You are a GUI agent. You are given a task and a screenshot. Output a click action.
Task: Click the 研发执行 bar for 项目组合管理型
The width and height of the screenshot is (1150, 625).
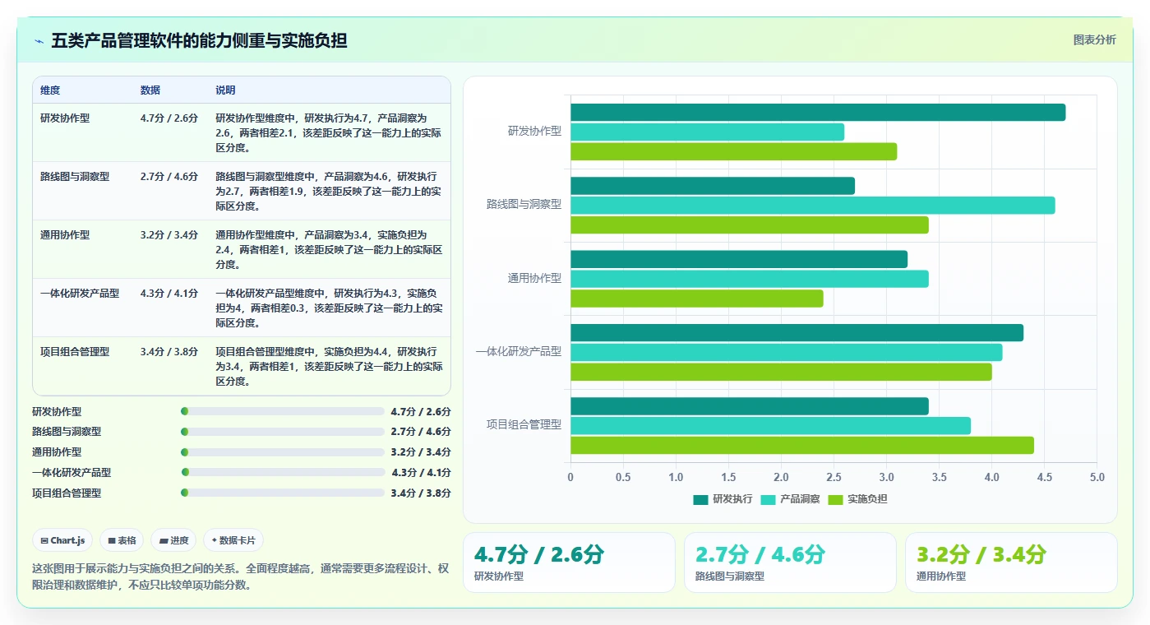(x=750, y=406)
